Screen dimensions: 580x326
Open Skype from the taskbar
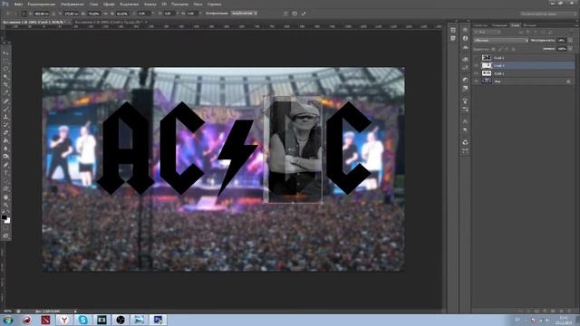pyautogui.click(x=82, y=320)
